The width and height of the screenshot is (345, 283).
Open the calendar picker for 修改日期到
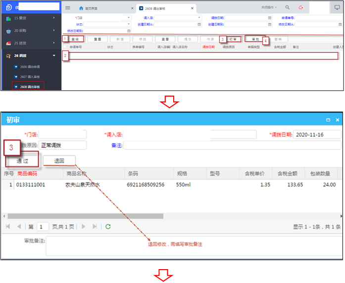(x=129, y=31)
